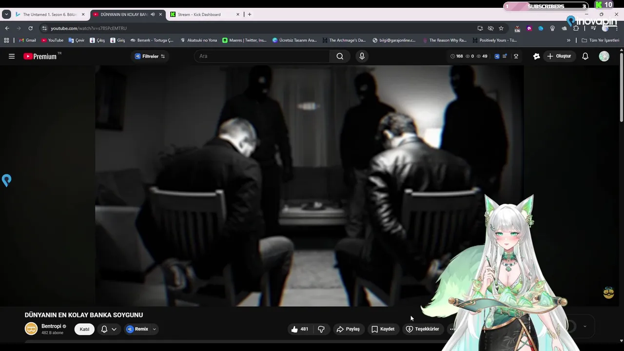Open the Maeres | Twitter bookmark

(244, 40)
